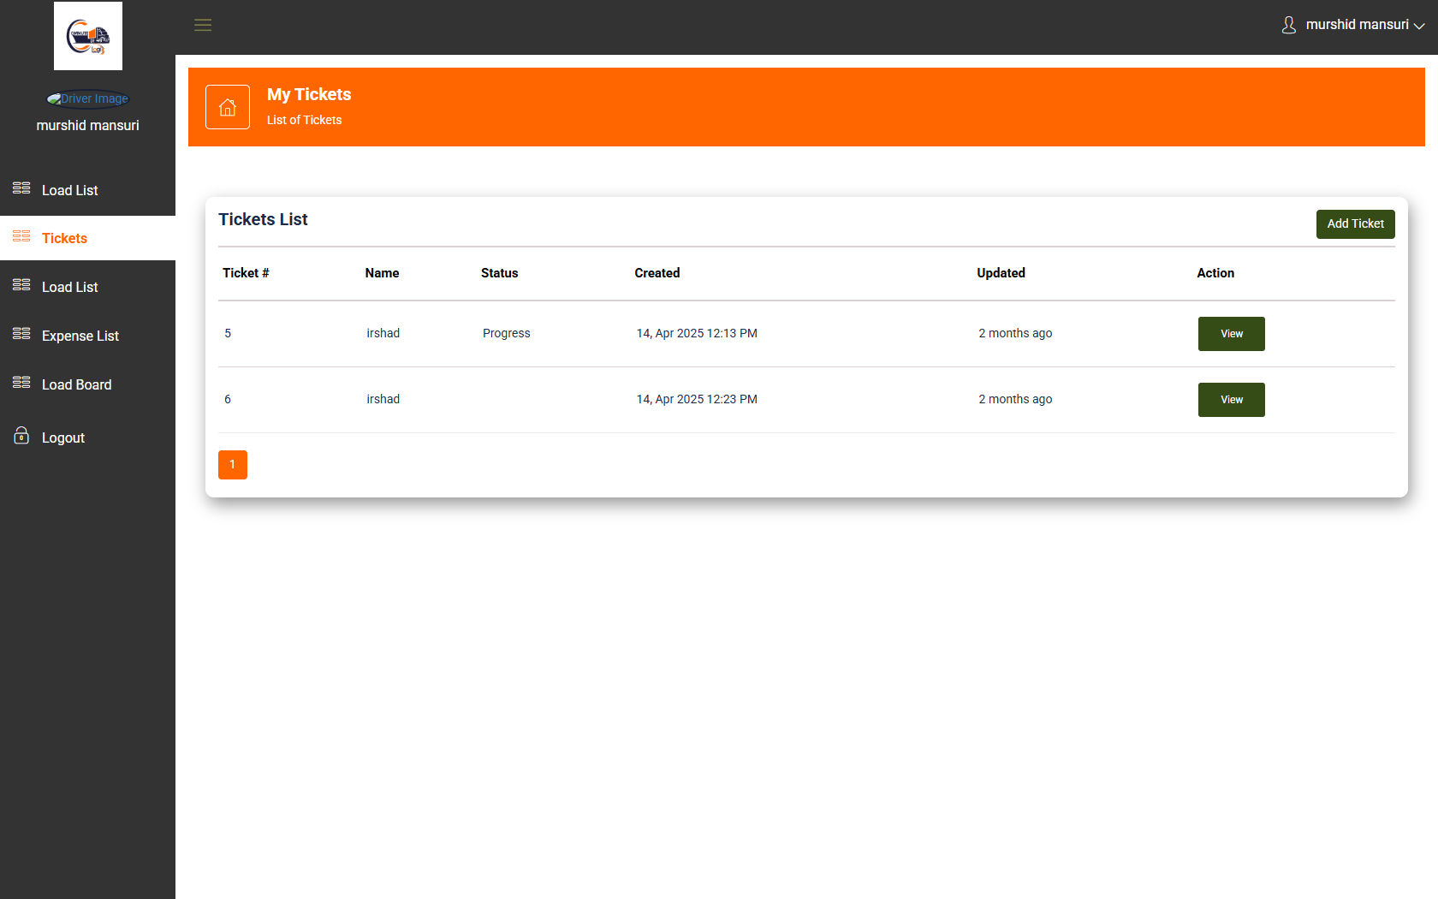Click the My Tickets title in the banner
The width and height of the screenshot is (1438, 899).
point(309,94)
